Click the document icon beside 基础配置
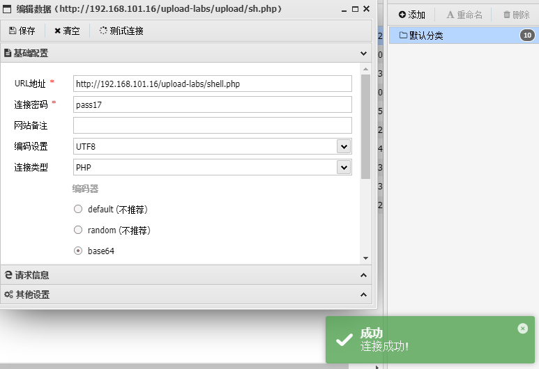The height and width of the screenshot is (369, 539). pos(7,53)
